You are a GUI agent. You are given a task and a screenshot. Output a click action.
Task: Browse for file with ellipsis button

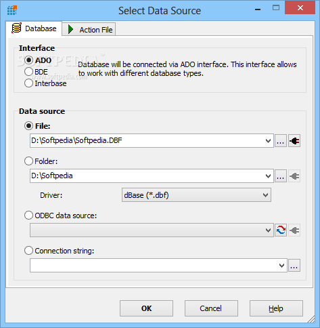point(281,141)
